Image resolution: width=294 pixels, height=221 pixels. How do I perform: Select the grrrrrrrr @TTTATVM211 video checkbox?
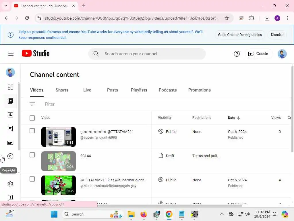click(x=32, y=131)
